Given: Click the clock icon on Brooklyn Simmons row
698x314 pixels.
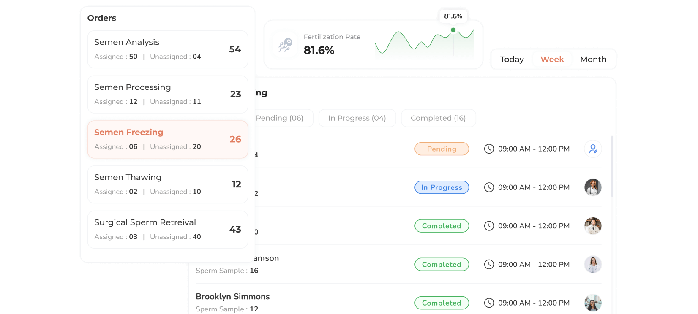Looking at the screenshot, I should (489, 303).
